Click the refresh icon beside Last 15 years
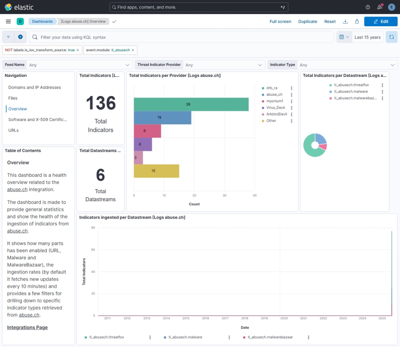The width and height of the screenshot is (400, 347). pos(391,37)
